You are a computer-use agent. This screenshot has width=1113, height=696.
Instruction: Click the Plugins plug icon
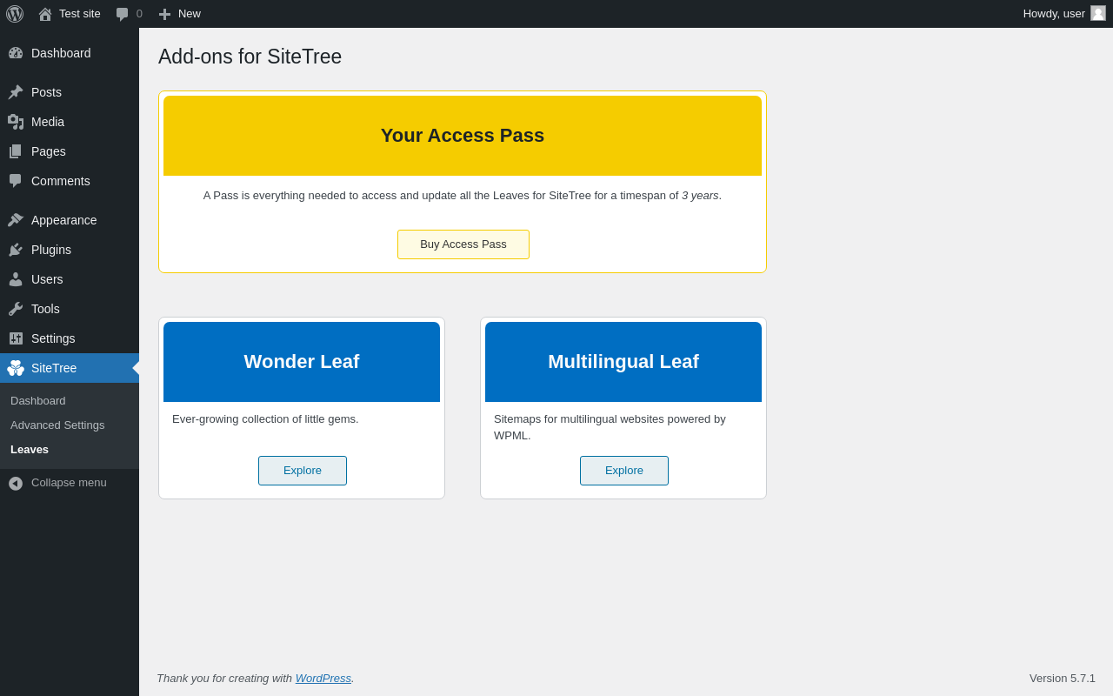(16, 250)
